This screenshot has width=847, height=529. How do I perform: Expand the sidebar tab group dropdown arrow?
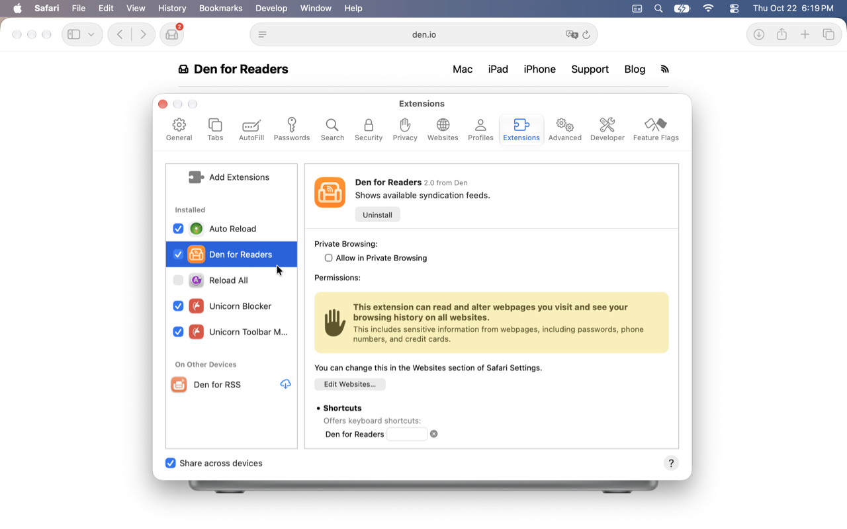(91, 34)
